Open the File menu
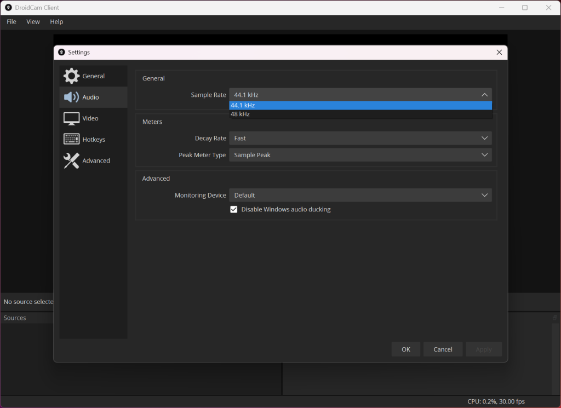Screen dimensions: 561x408 pos(12,22)
